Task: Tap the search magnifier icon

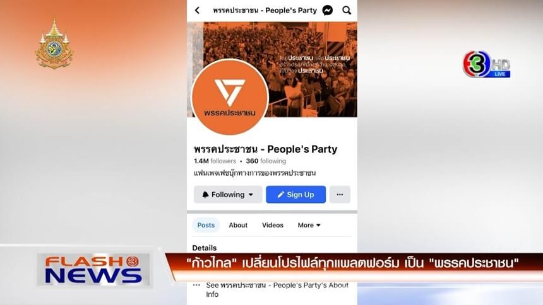Action: (x=347, y=10)
